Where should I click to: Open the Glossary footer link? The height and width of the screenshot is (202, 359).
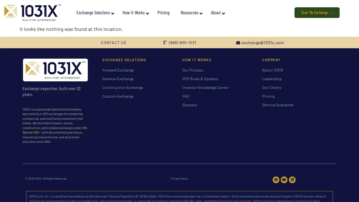pyautogui.click(x=190, y=105)
